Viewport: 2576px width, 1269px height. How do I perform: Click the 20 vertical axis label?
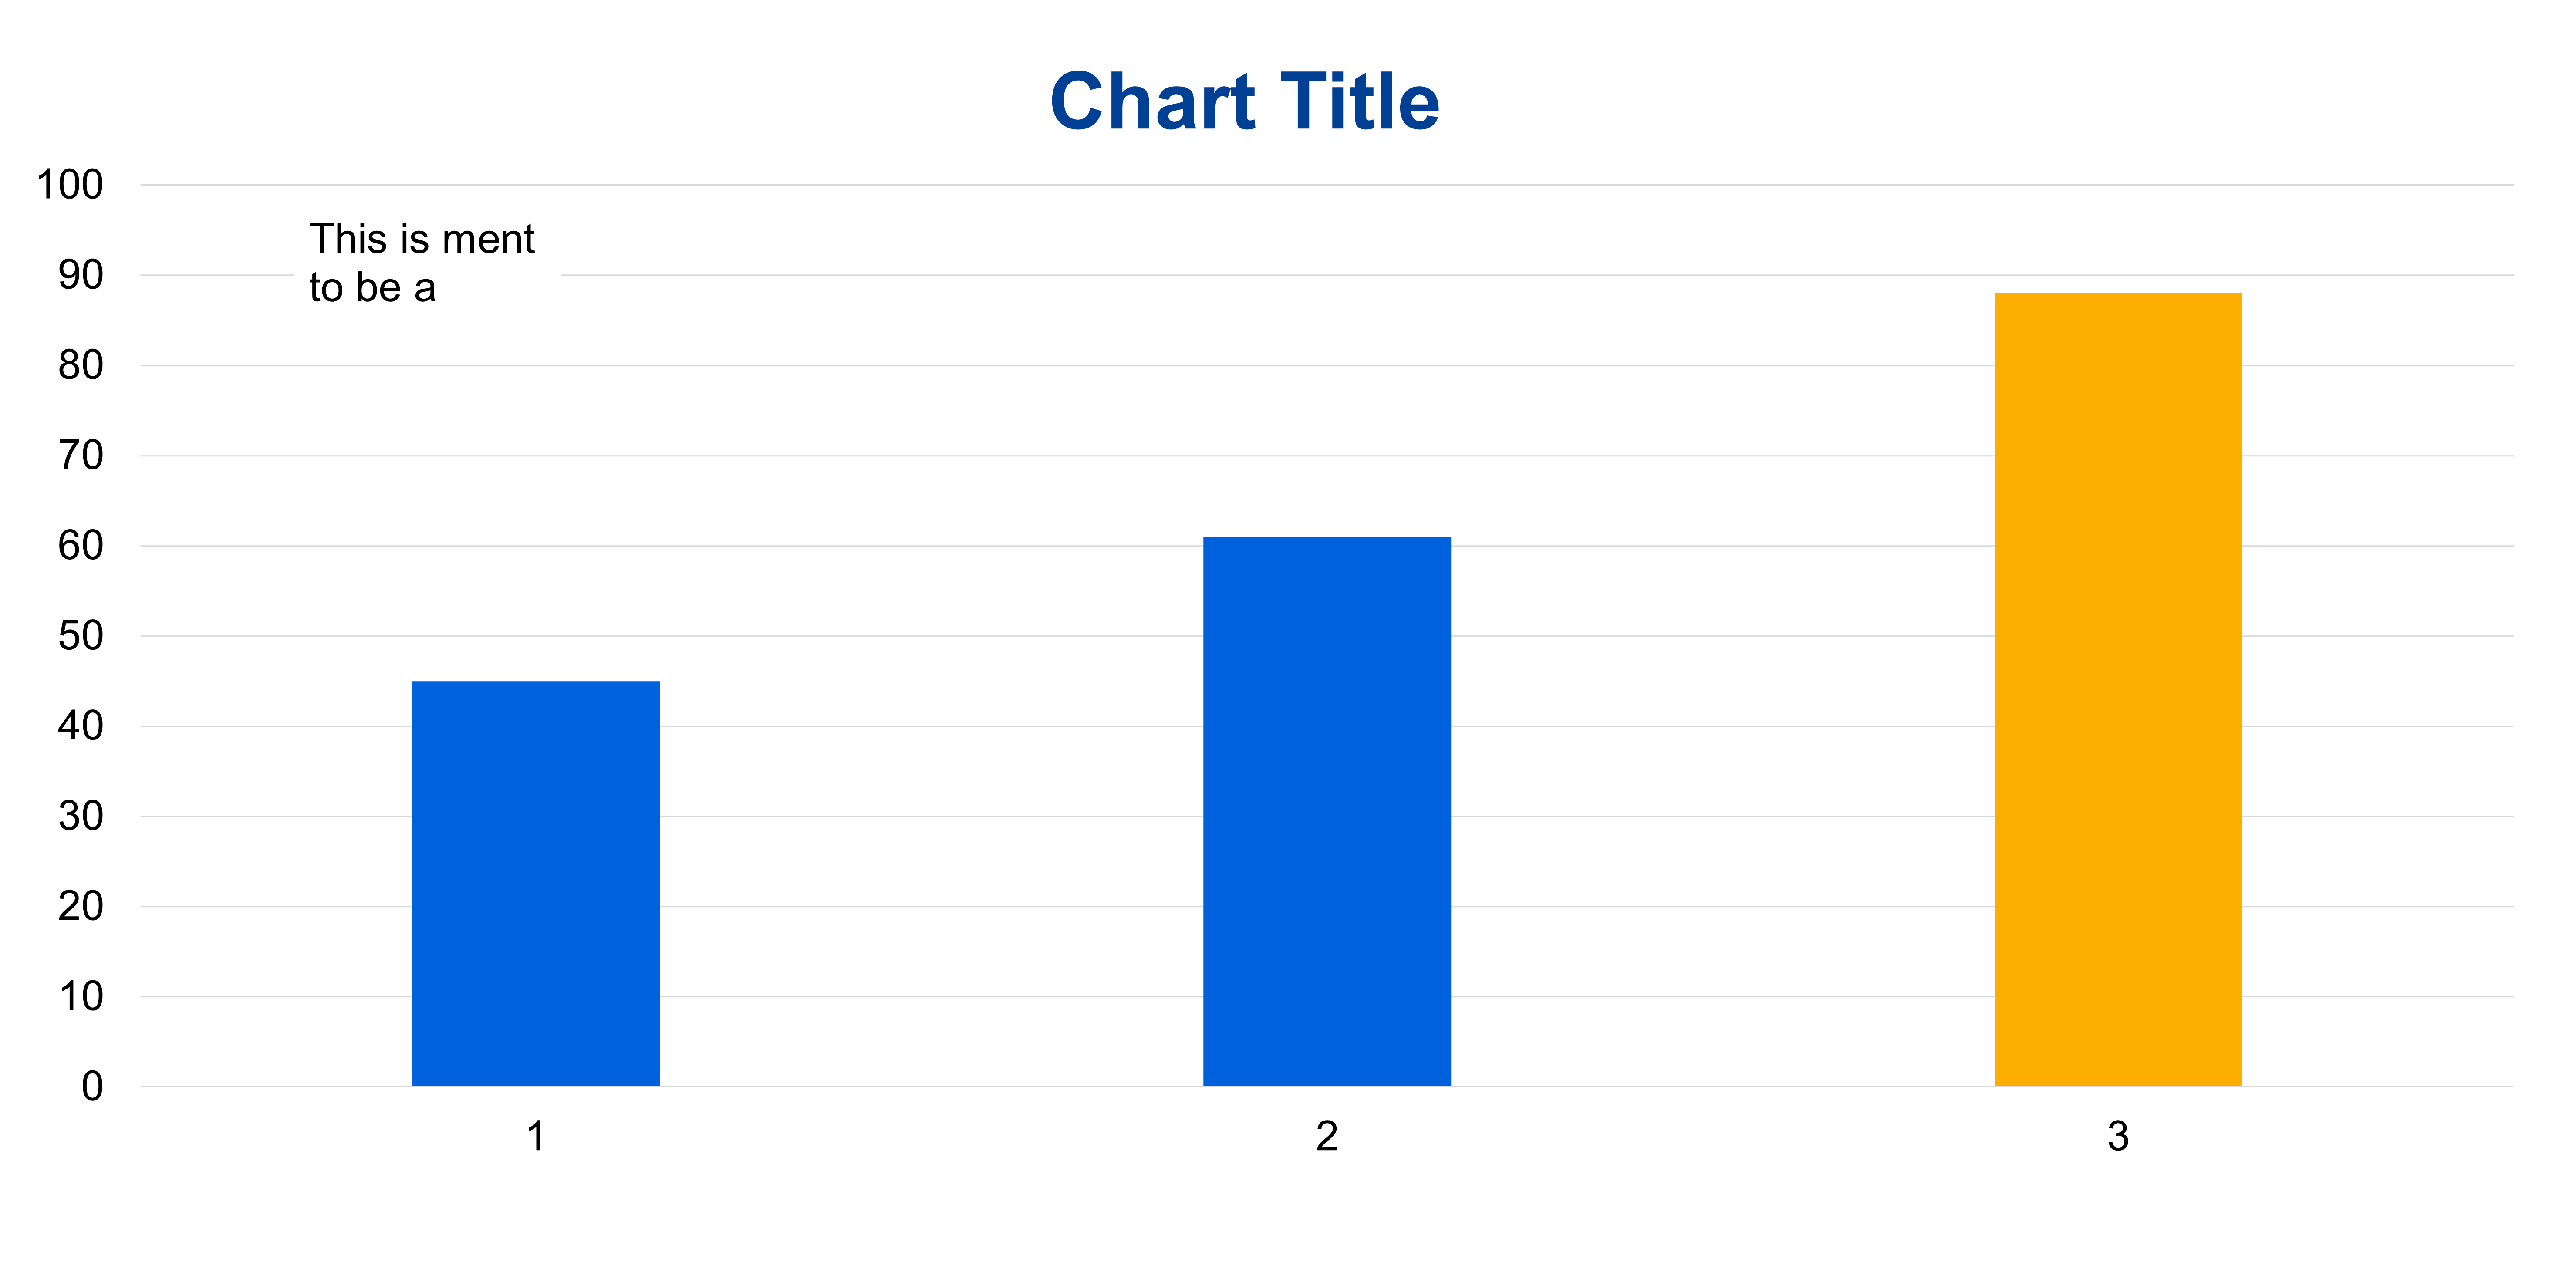point(80,906)
